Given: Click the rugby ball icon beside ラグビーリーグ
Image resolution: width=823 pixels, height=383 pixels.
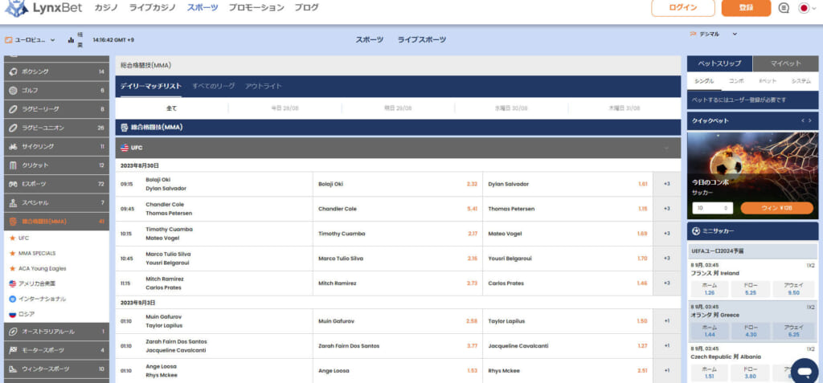Looking at the screenshot, I should coord(14,109).
